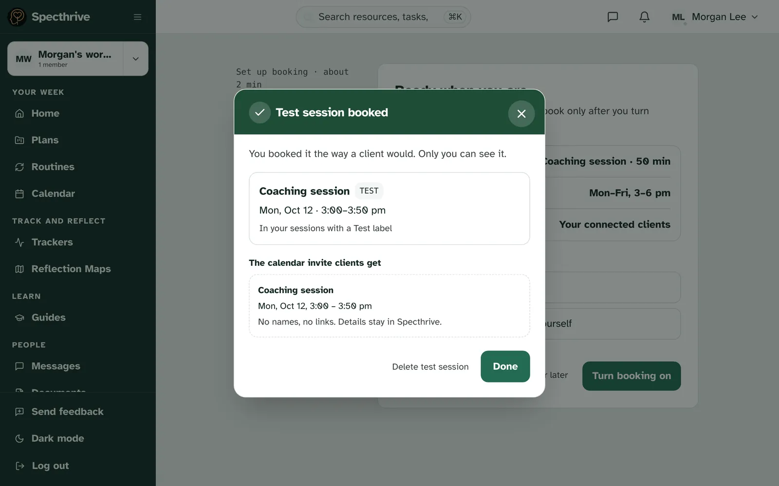Click the Done button
This screenshot has width=779, height=486.
[x=505, y=366]
